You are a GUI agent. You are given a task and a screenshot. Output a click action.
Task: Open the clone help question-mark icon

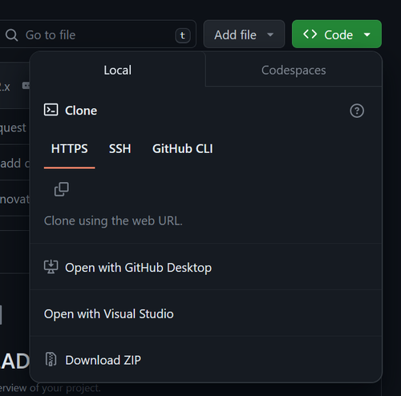pyautogui.click(x=357, y=111)
